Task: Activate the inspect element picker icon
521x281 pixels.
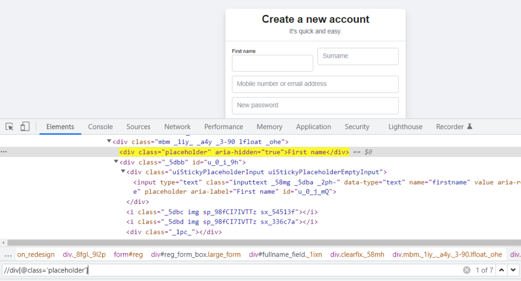Action: [x=9, y=127]
